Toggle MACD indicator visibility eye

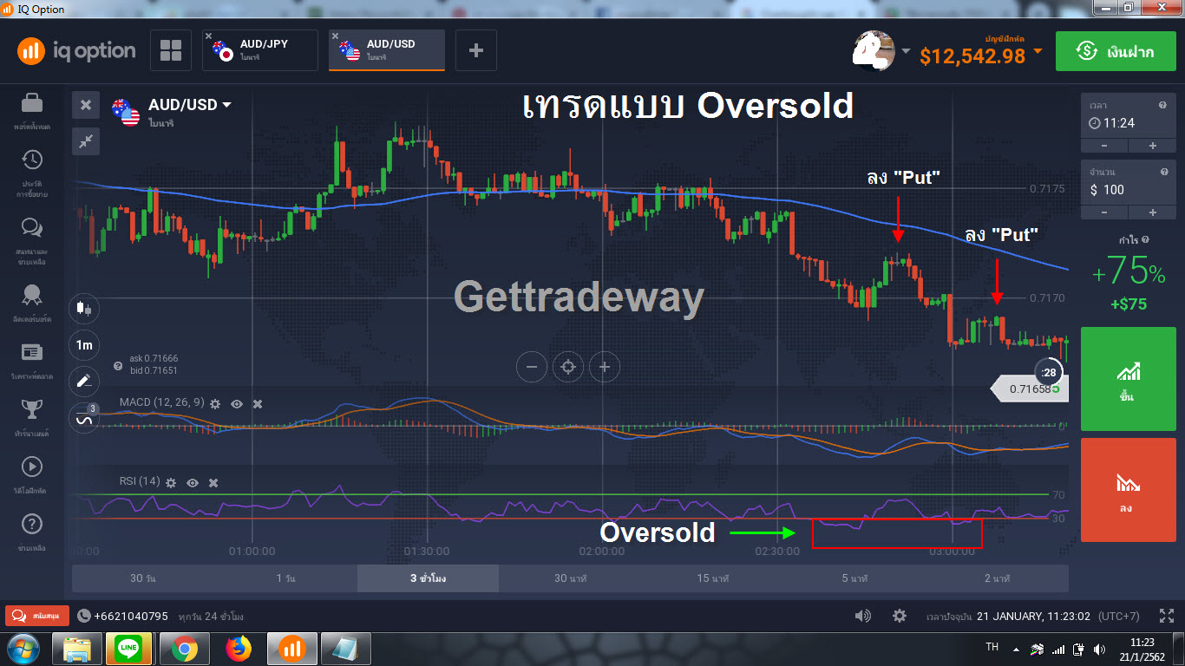tap(236, 403)
